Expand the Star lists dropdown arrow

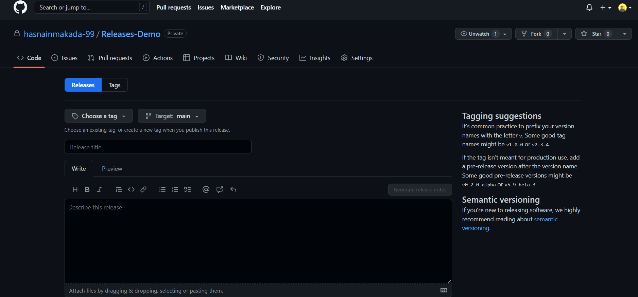pyautogui.click(x=625, y=34)
